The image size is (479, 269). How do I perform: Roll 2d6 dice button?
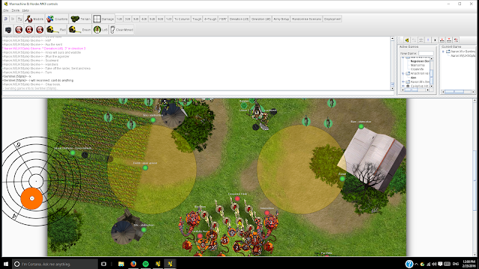(x=127, y=19)
